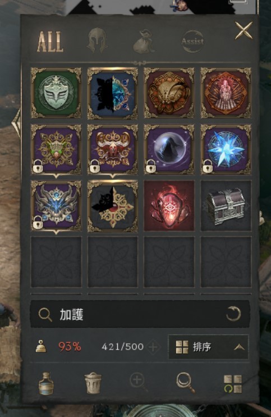Click the trash can delete icon
The height and width of the screenshot is (417, 271).
(x=93, y=383)
